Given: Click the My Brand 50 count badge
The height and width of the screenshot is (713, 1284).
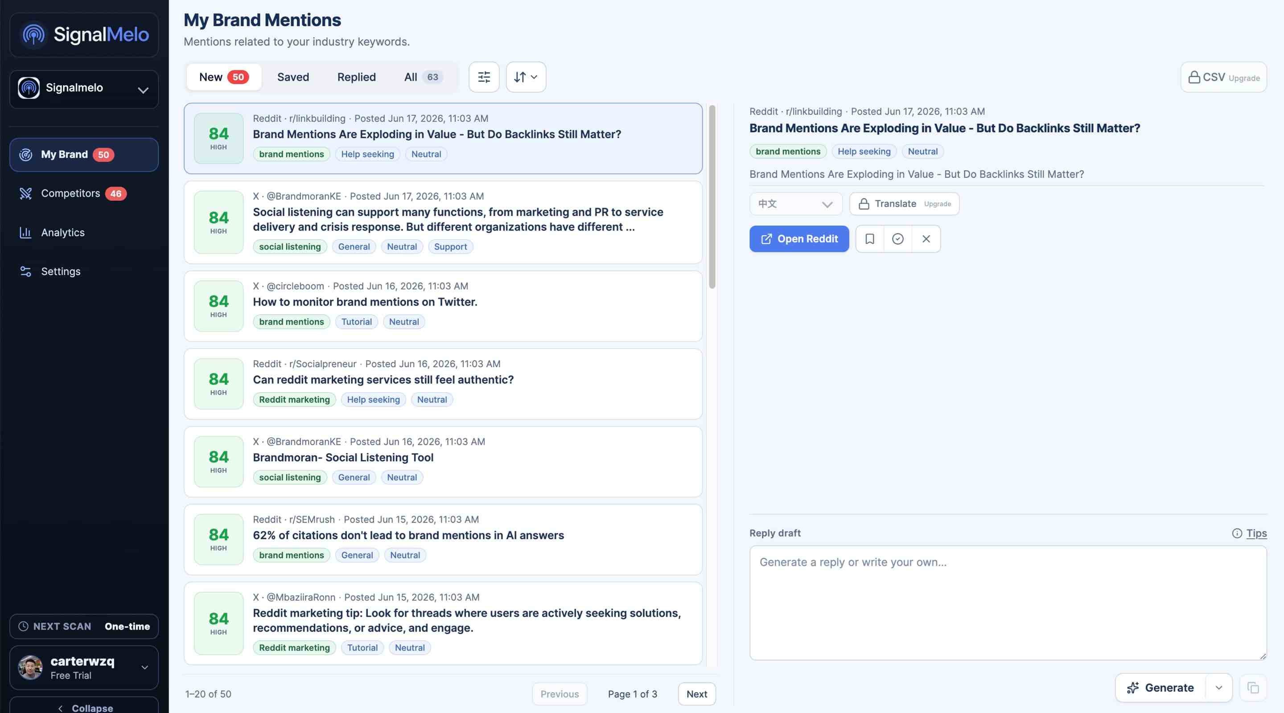Looking at the screenshot, I should (103, 155).
